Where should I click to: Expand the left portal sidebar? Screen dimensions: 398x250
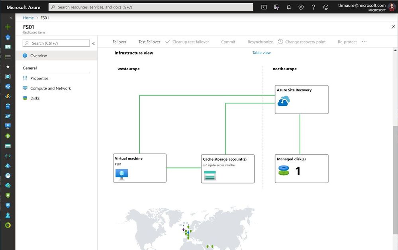click(11, 18)
